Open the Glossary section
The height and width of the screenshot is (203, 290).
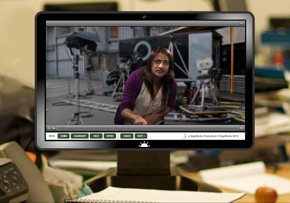[x=80, y=136]
